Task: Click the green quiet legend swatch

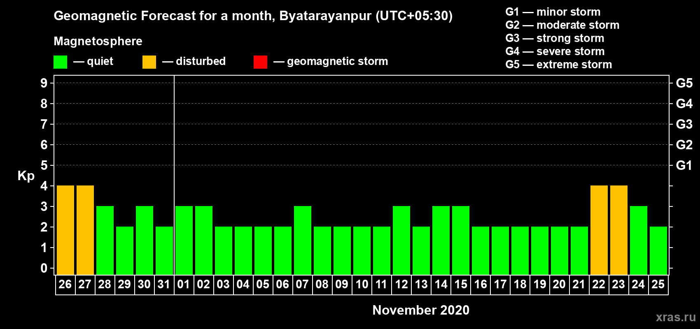Action: (60, 62)
